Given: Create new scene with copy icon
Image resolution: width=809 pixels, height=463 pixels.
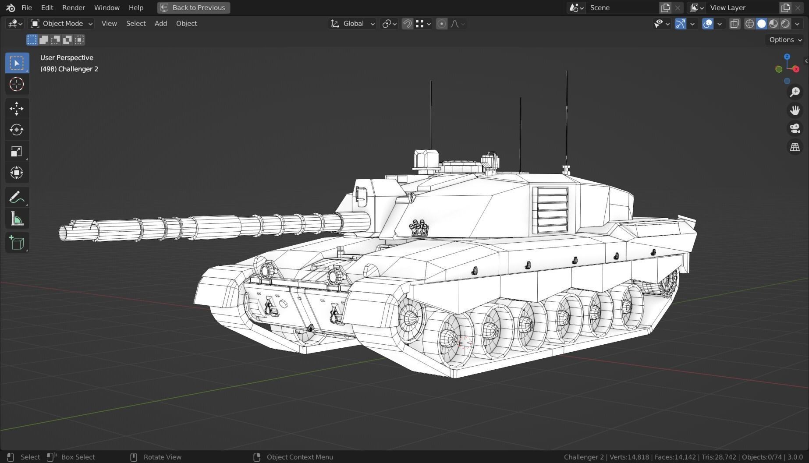Looking at the screenshot, I should pyautogui.click(x=665, y=7).
